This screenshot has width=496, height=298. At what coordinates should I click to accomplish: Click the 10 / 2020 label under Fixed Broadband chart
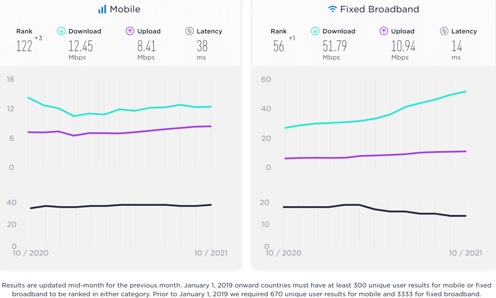point(283,253)
